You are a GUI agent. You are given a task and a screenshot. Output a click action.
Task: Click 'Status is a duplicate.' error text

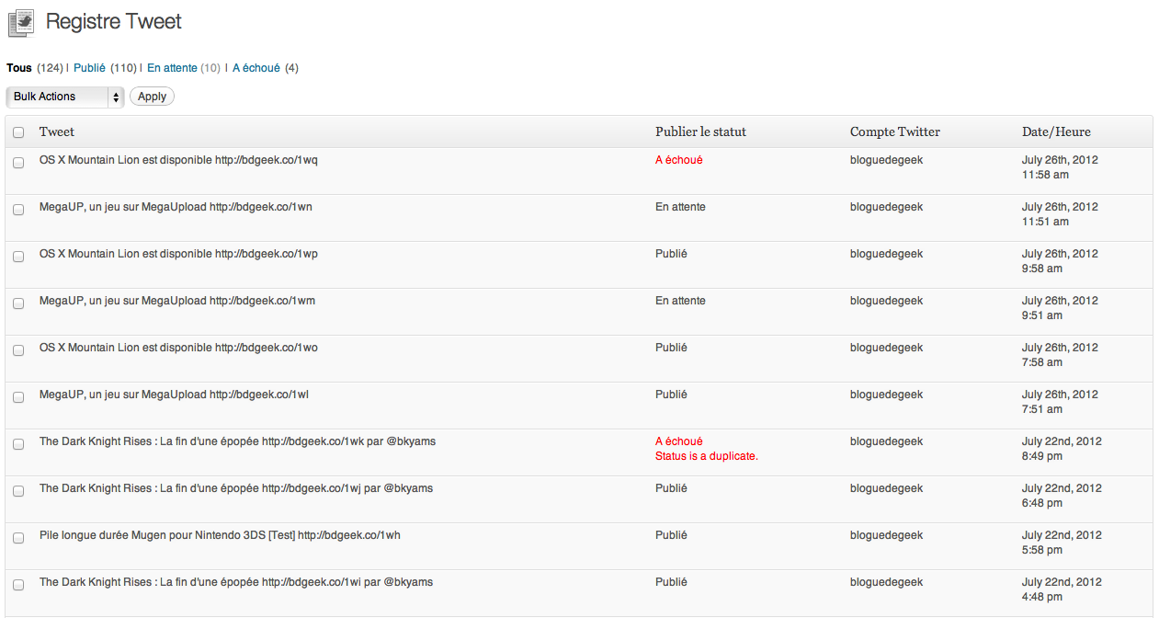(707, 456)
